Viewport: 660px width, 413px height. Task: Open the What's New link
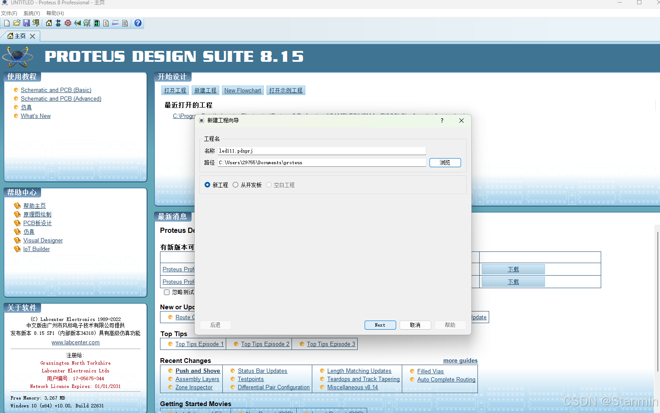(x=35, y=116)
